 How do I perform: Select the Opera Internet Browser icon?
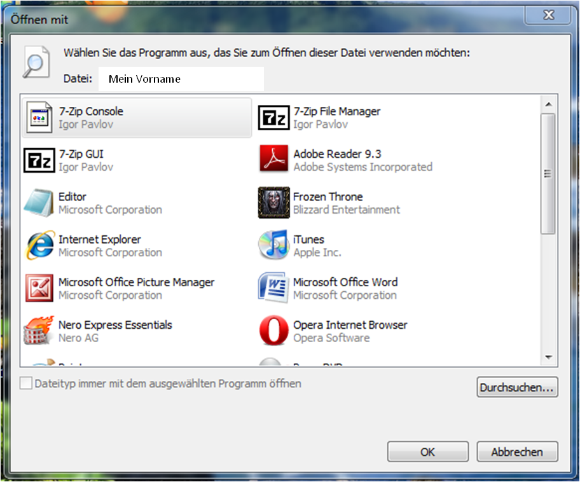pyautogui.click(x=273, y=330)
